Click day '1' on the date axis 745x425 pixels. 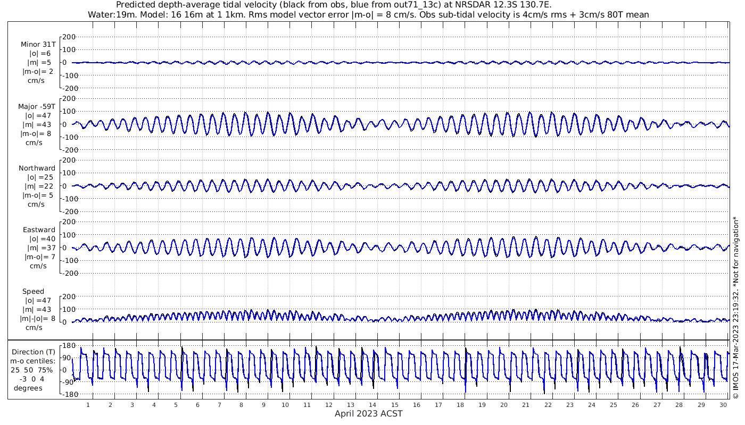point(88,405)
